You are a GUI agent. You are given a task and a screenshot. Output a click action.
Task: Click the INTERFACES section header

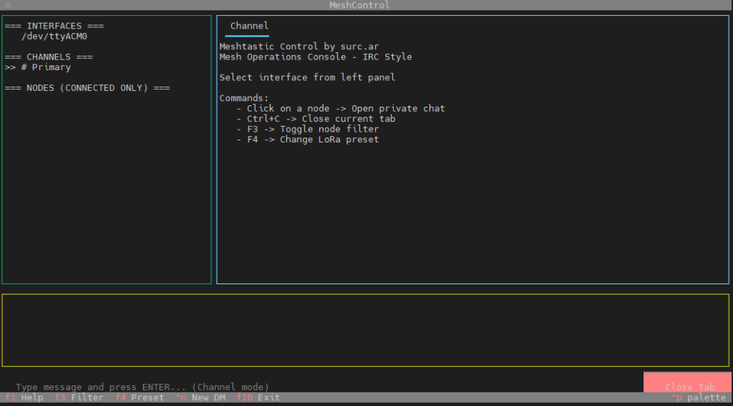tap(54, 26)
